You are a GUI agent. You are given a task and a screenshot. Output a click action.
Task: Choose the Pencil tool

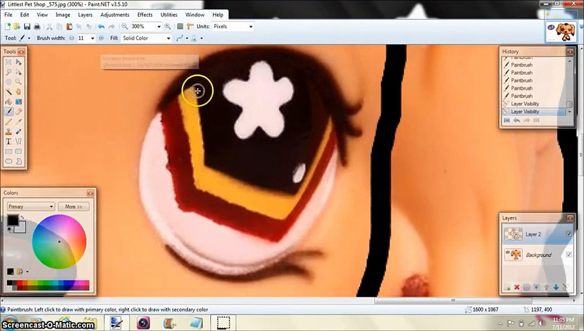pyautogui.click(x=9, y=122)
